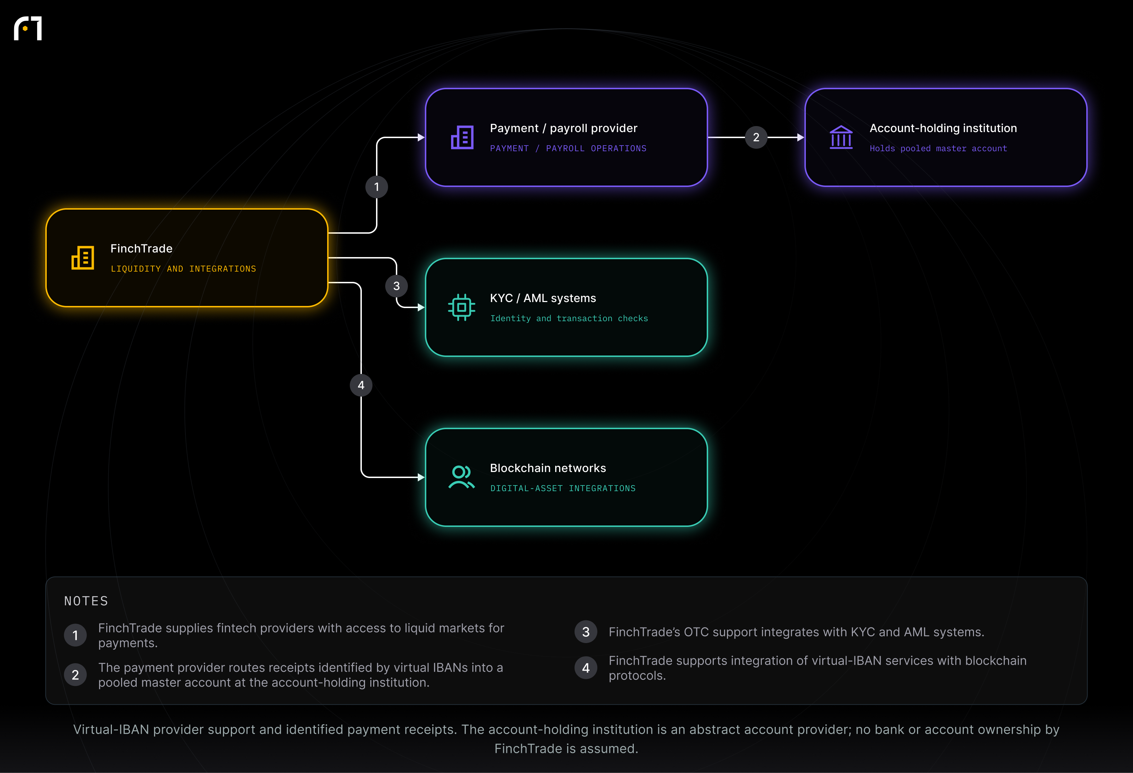1133x773 pixels.
Task: Click the KYC / AML systems title
Action: [x=543, y=298]
